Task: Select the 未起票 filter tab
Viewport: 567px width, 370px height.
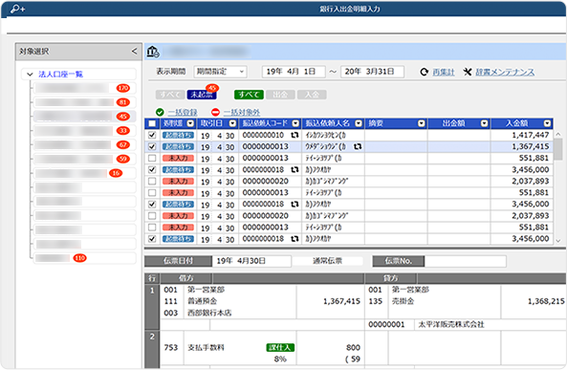Action: pyautogui.click(x=202, y=95)
